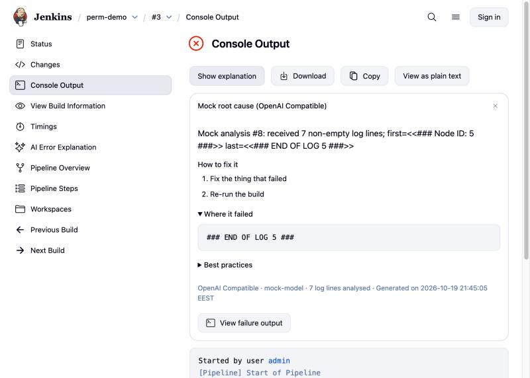Click the Console Output terminal icon in sidebar
The image size is (530, 378).
coord(21,85)
